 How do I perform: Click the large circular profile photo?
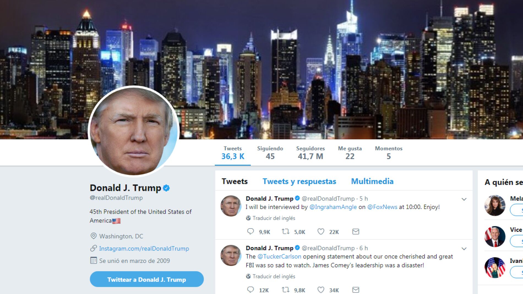(134, 131)
